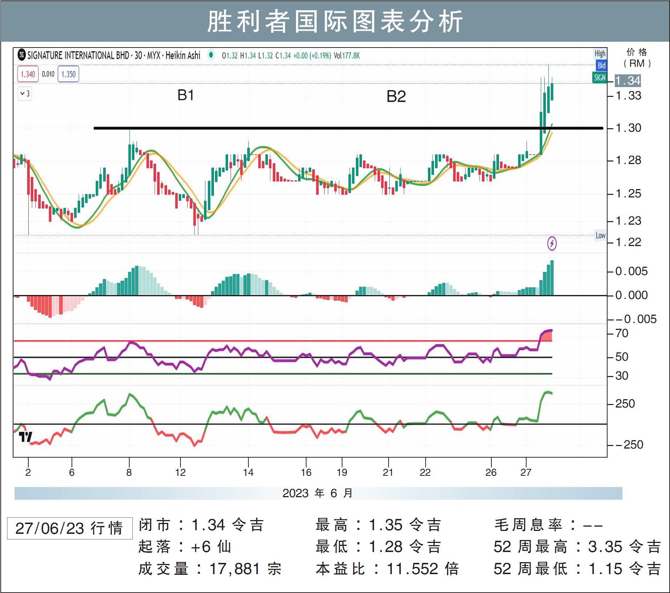
Task: Click the 27/06/23 行情 box
Action: point(70,528)
